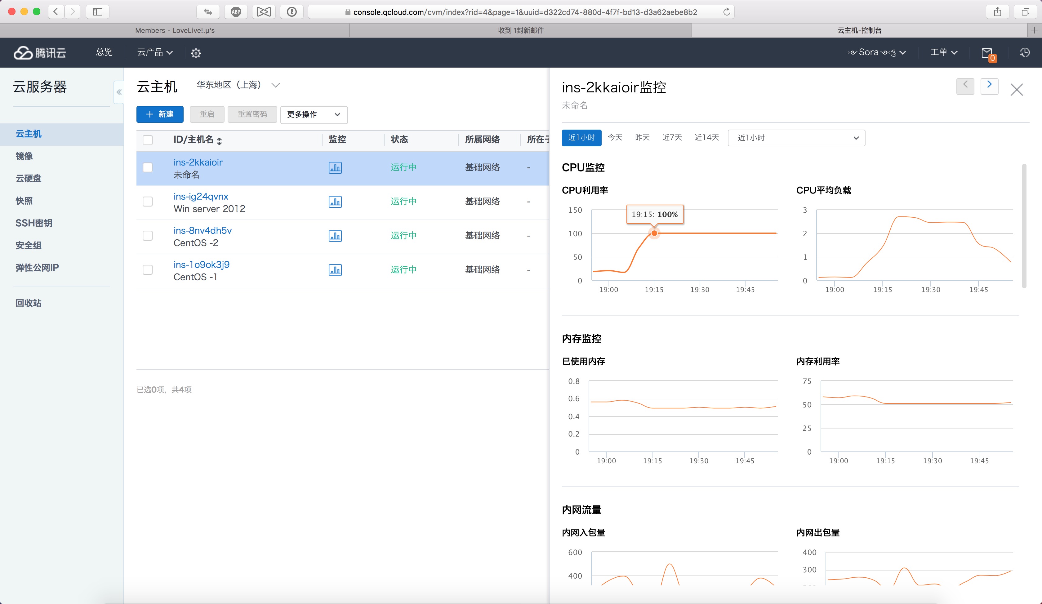The height and width of the screenshot is (604, 1042).
Task: Open monitoring chart icon for ins-ig24qvnx
Action: point(335,202)
